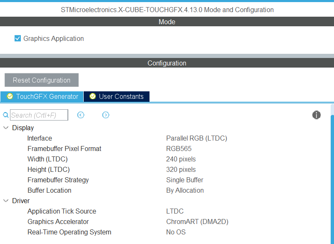Click the Mode section header

[x=167, y=22]
